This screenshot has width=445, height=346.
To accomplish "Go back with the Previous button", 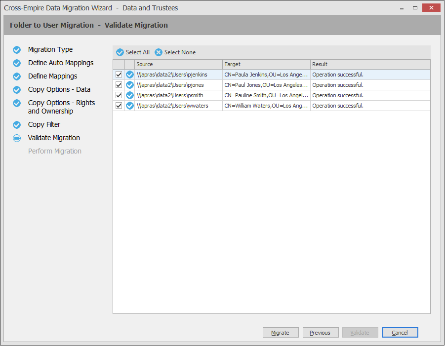I will 320,333.
